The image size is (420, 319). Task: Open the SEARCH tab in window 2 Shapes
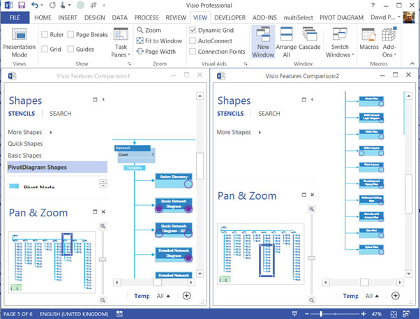tap(269, 114)
